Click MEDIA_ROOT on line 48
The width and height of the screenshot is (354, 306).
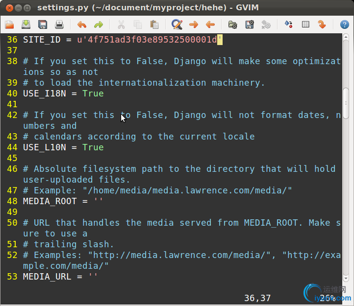tap(50, 201)
